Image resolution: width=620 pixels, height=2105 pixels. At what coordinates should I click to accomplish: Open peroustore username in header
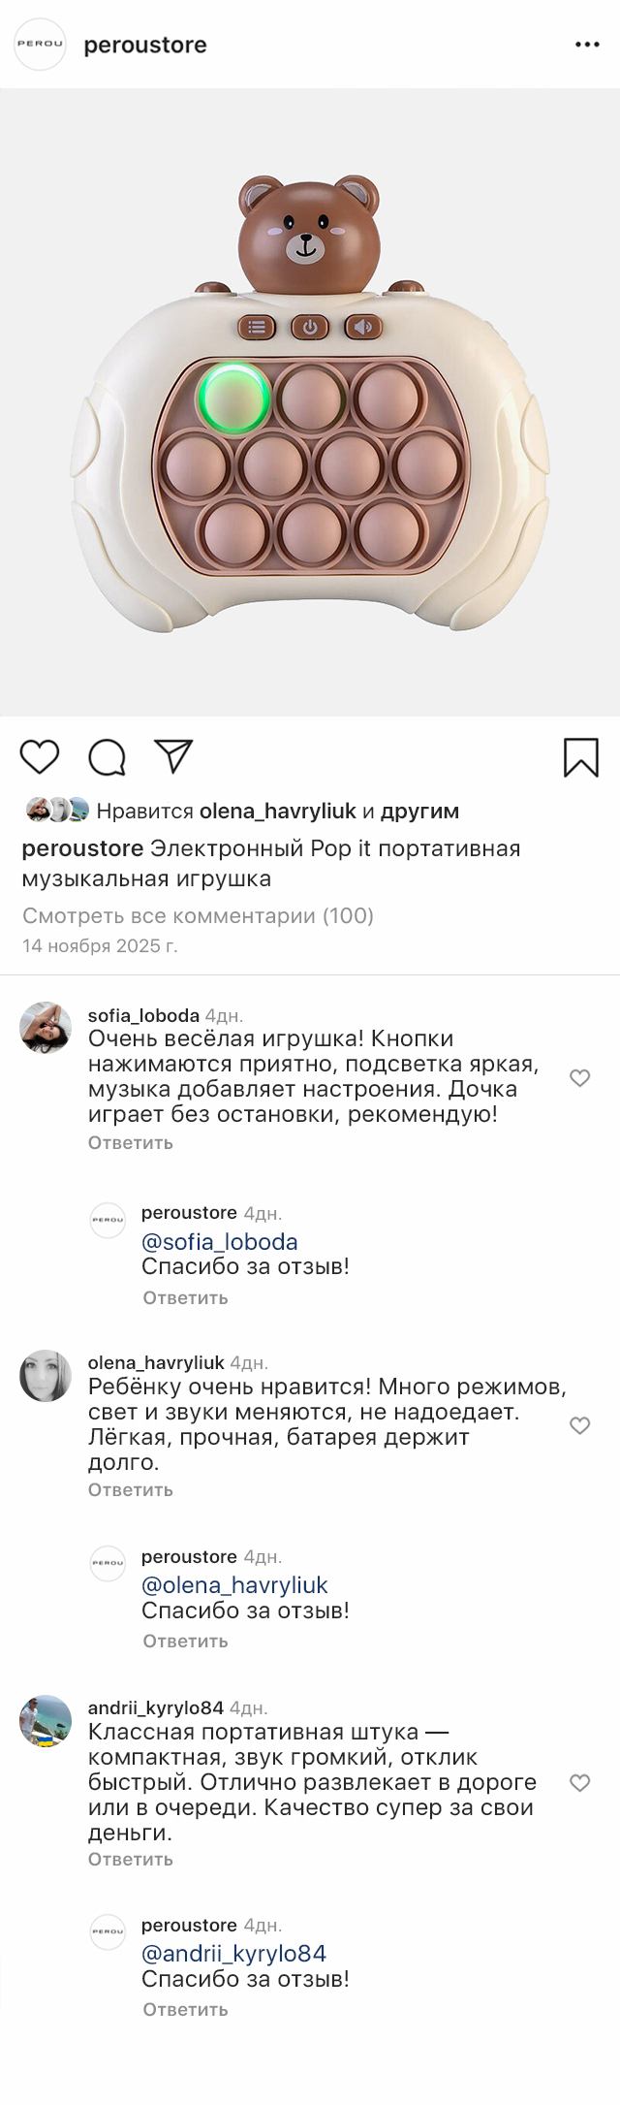pyautogui.click(x=145, y=45)
